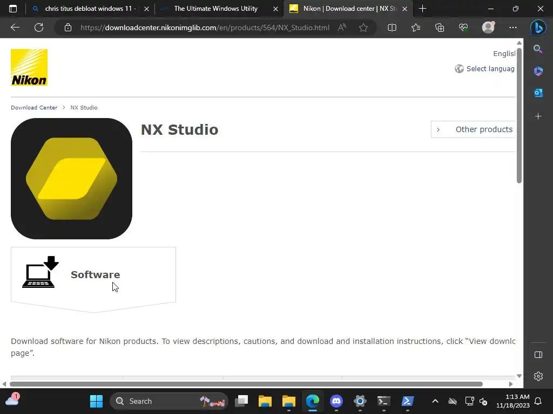The width and height of the screenshot is (553, 414).
Task: Click the scroll down arrow
Action: pyautogui.click(x=519, y=376)
